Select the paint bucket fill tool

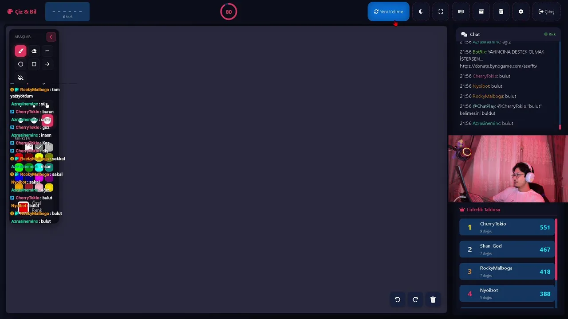coord(20,78)
